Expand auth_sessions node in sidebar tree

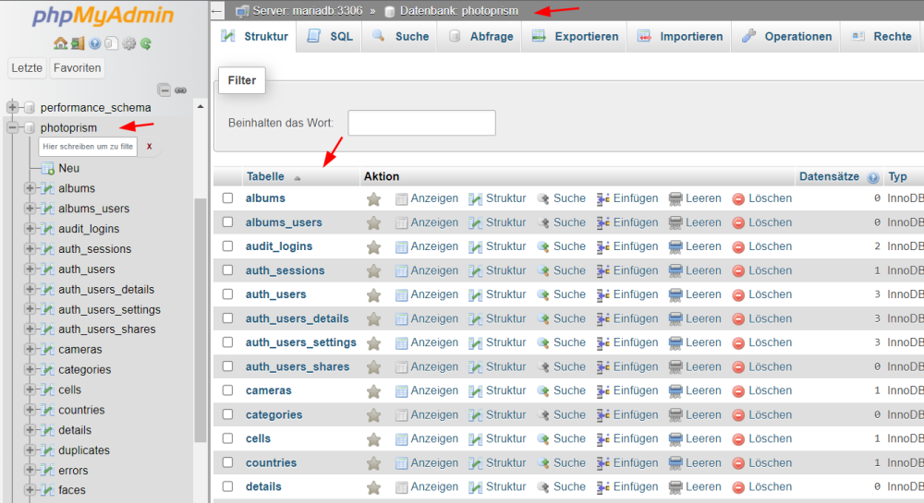(x=30, y=249)
